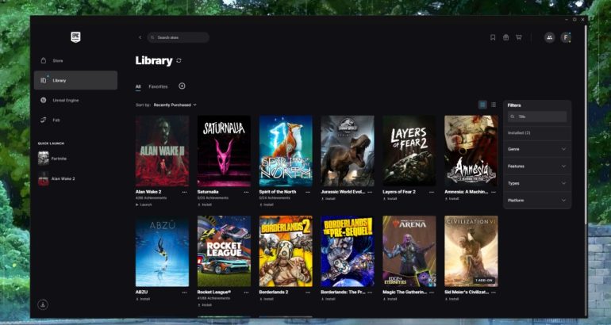611x325 pixels.
Task: Click Install under ABZU
Action: 143,299
